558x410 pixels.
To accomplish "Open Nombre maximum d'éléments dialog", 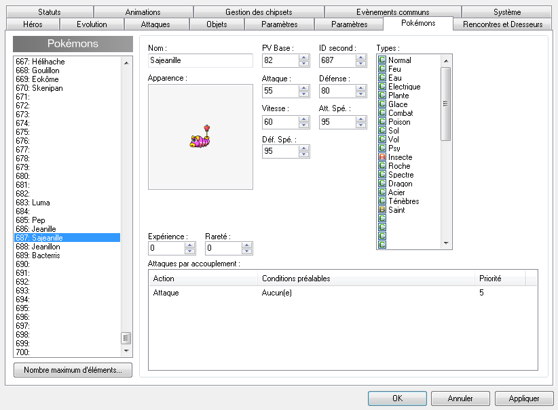I will [x=73, y=370].
